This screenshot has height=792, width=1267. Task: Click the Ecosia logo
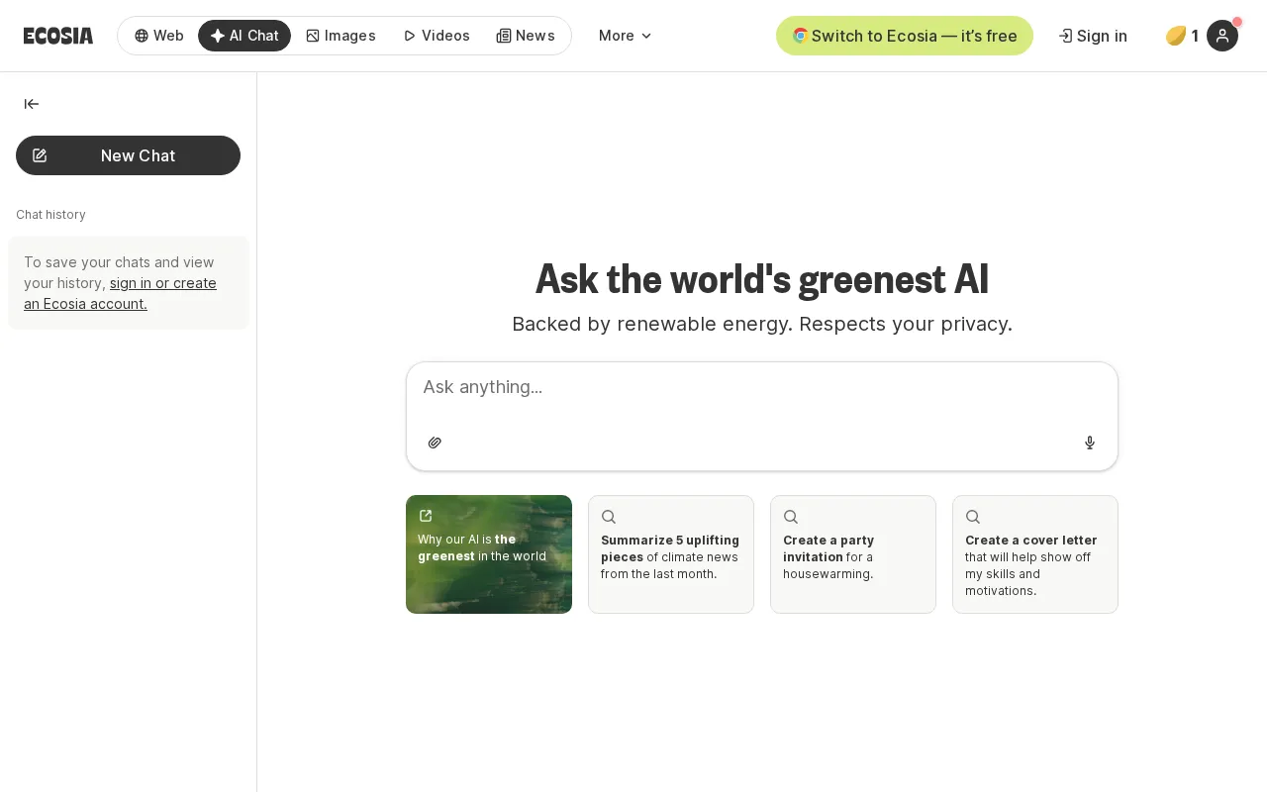[x=58, y=36]
